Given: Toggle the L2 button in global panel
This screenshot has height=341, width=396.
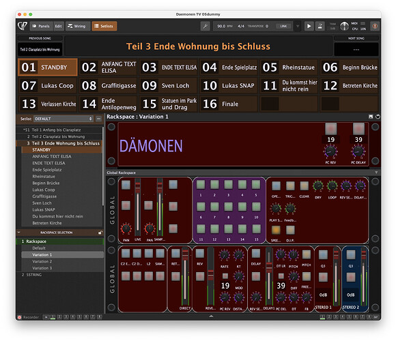Looking at the screenshot, I should (x=149, y=254).
